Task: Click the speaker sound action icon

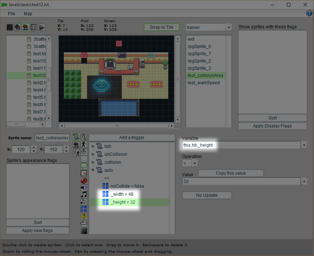Action: [84, 187]
